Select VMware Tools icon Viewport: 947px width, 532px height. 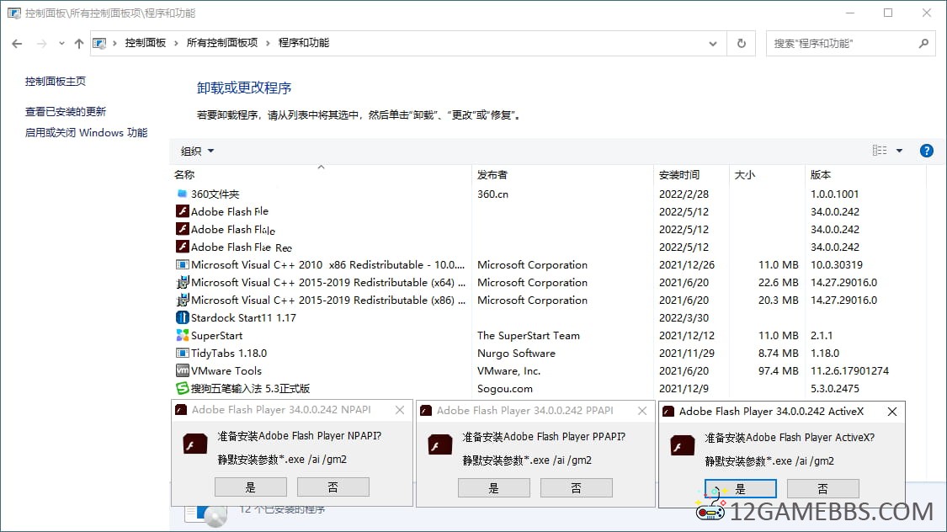click(182, 370)
